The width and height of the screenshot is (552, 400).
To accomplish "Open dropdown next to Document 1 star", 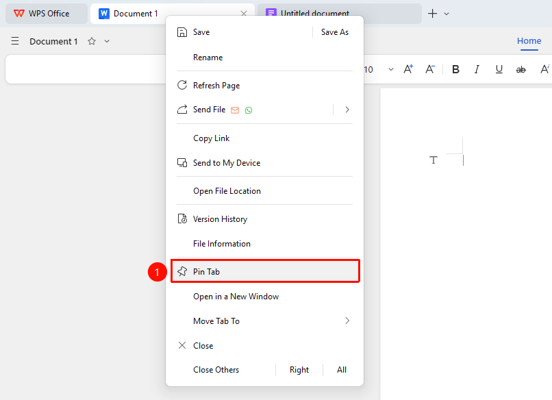I will click(x=107, y=41).
